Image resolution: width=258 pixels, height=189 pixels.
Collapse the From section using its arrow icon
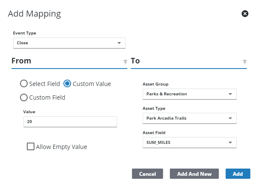click(x=125, y=62)
